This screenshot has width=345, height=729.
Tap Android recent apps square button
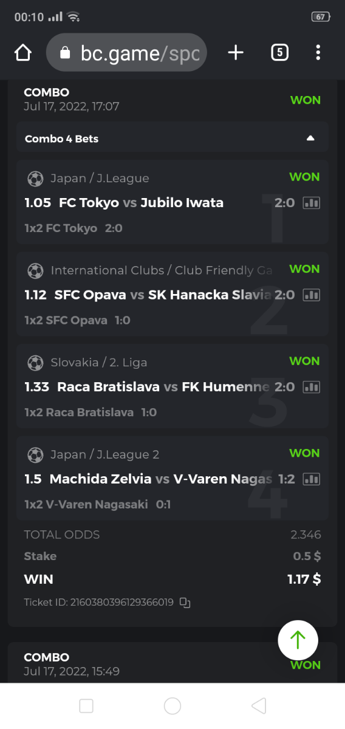[86, 706]
